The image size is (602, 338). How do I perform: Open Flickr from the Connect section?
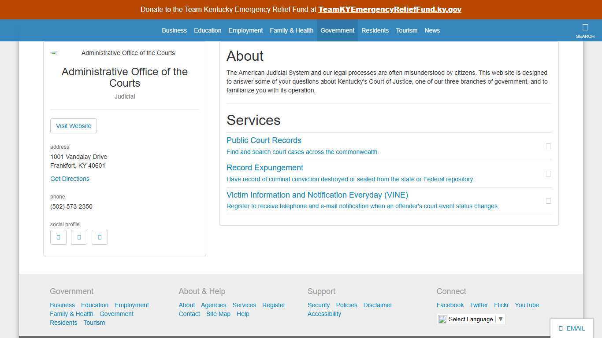(501, 305)
